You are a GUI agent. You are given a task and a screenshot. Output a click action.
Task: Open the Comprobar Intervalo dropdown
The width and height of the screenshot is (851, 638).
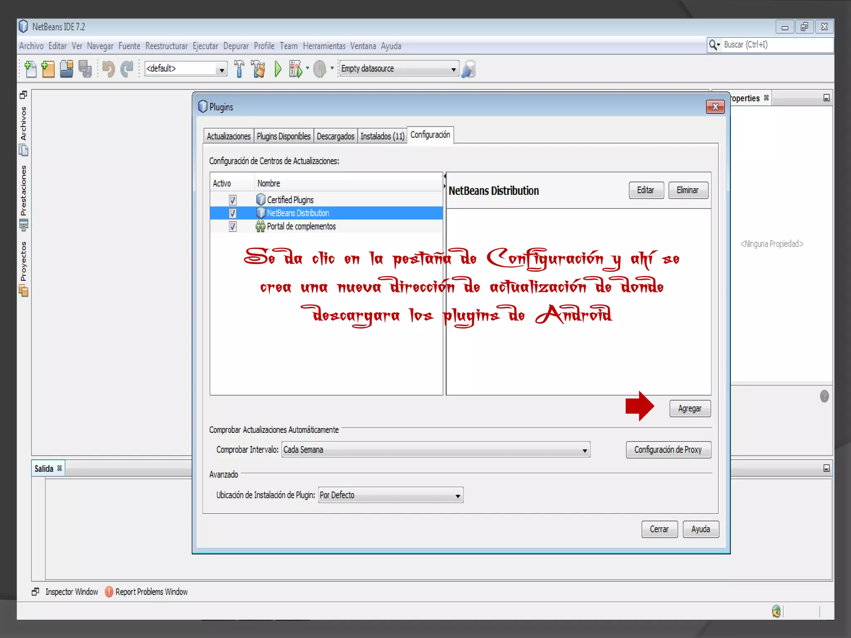435,450
